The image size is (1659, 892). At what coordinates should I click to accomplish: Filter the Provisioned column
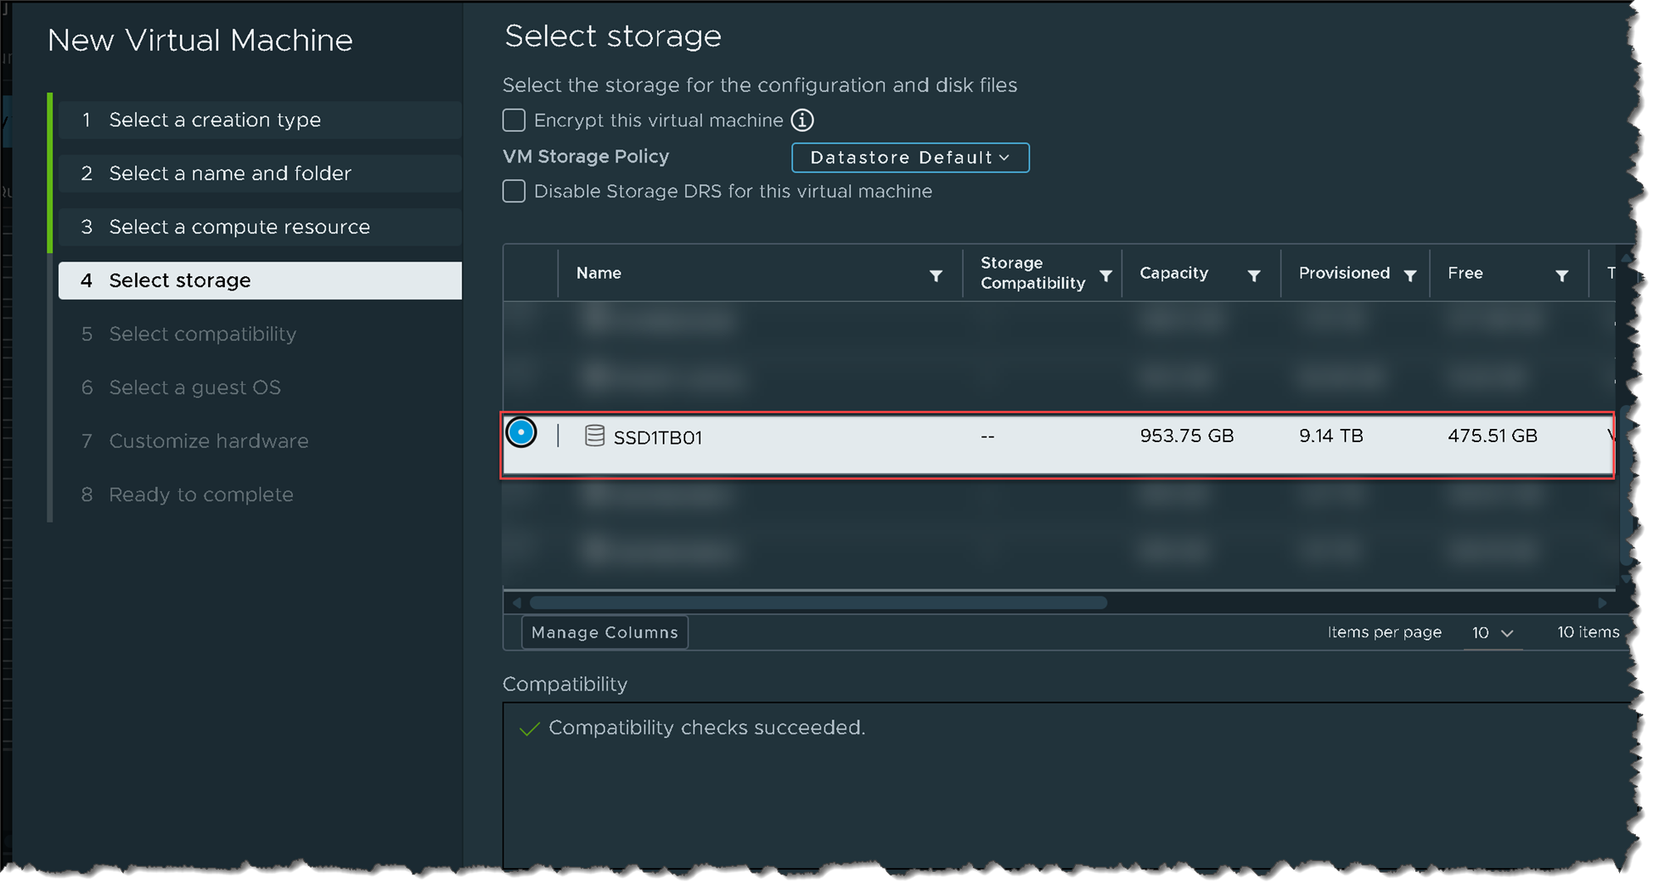click(1410, 275)
